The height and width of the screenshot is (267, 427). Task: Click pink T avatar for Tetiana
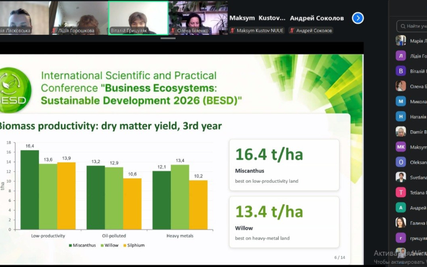[x=401, y=192]
